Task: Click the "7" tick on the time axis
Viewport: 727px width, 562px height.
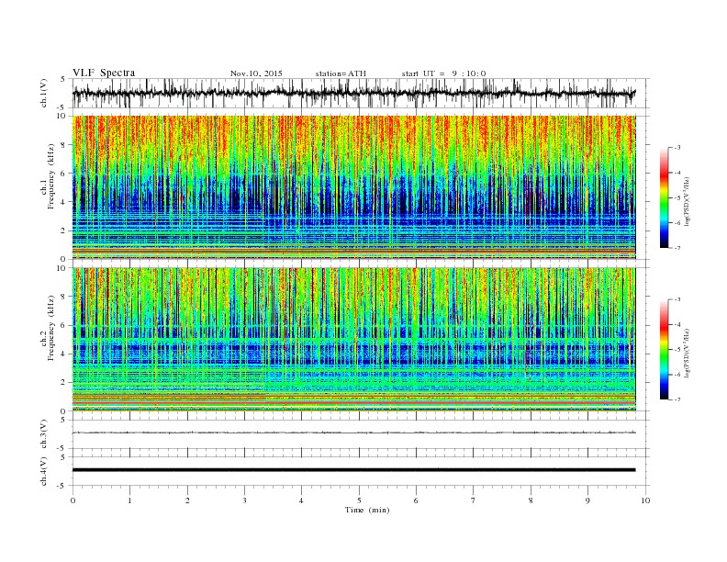Action: tap(474, 500)
